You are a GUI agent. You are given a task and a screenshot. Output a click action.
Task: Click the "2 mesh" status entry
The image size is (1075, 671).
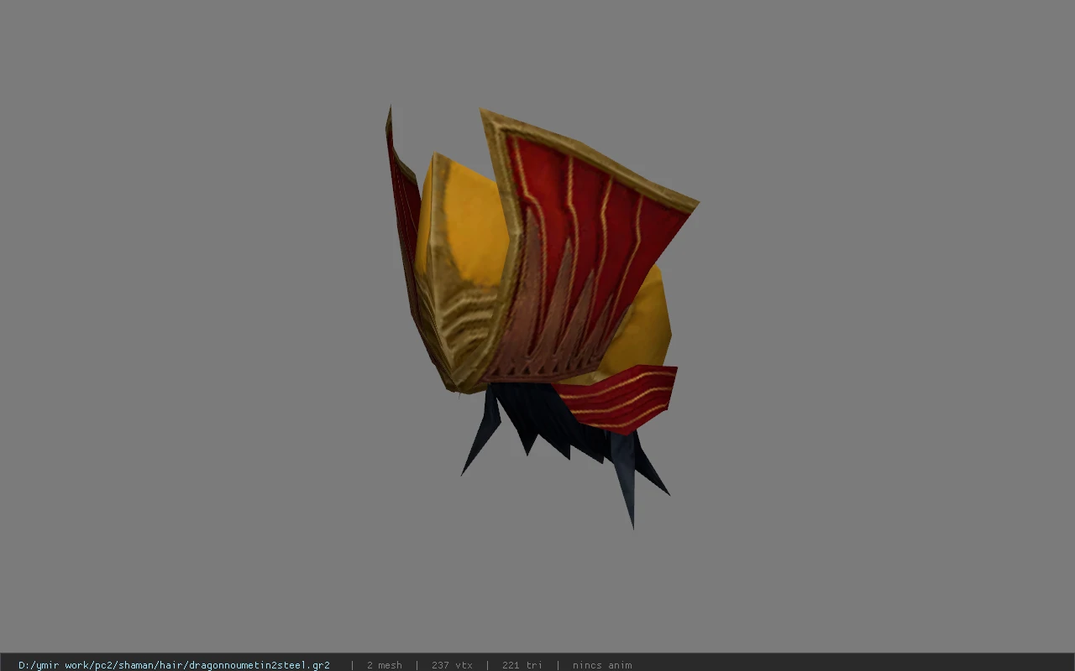384,665
